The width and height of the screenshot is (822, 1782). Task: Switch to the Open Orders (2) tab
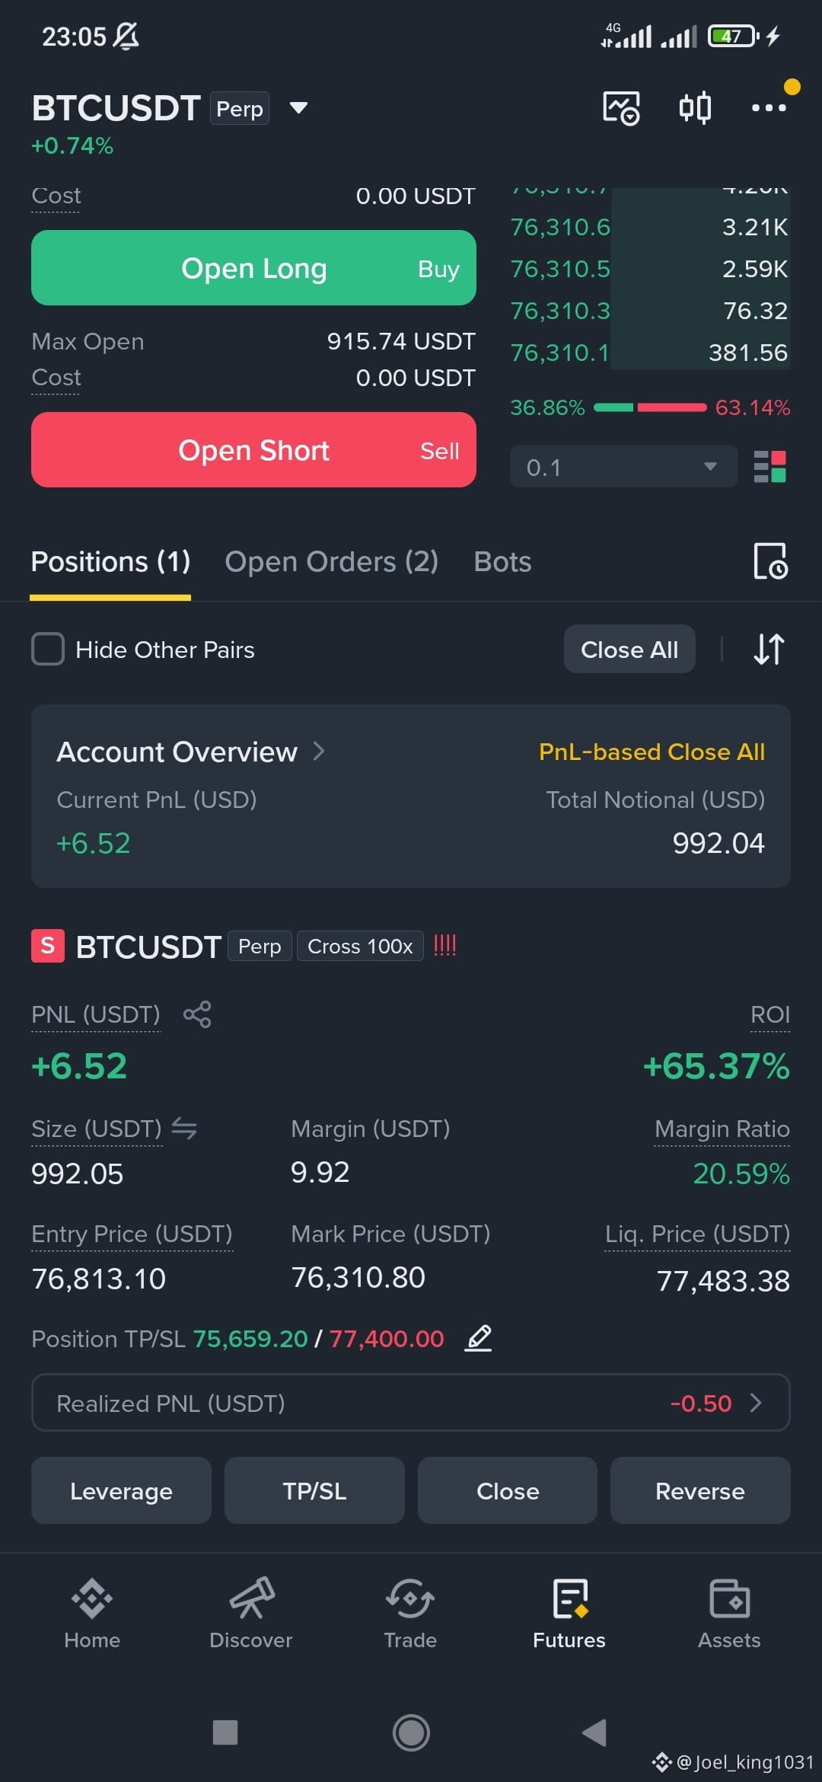point(332,562)
